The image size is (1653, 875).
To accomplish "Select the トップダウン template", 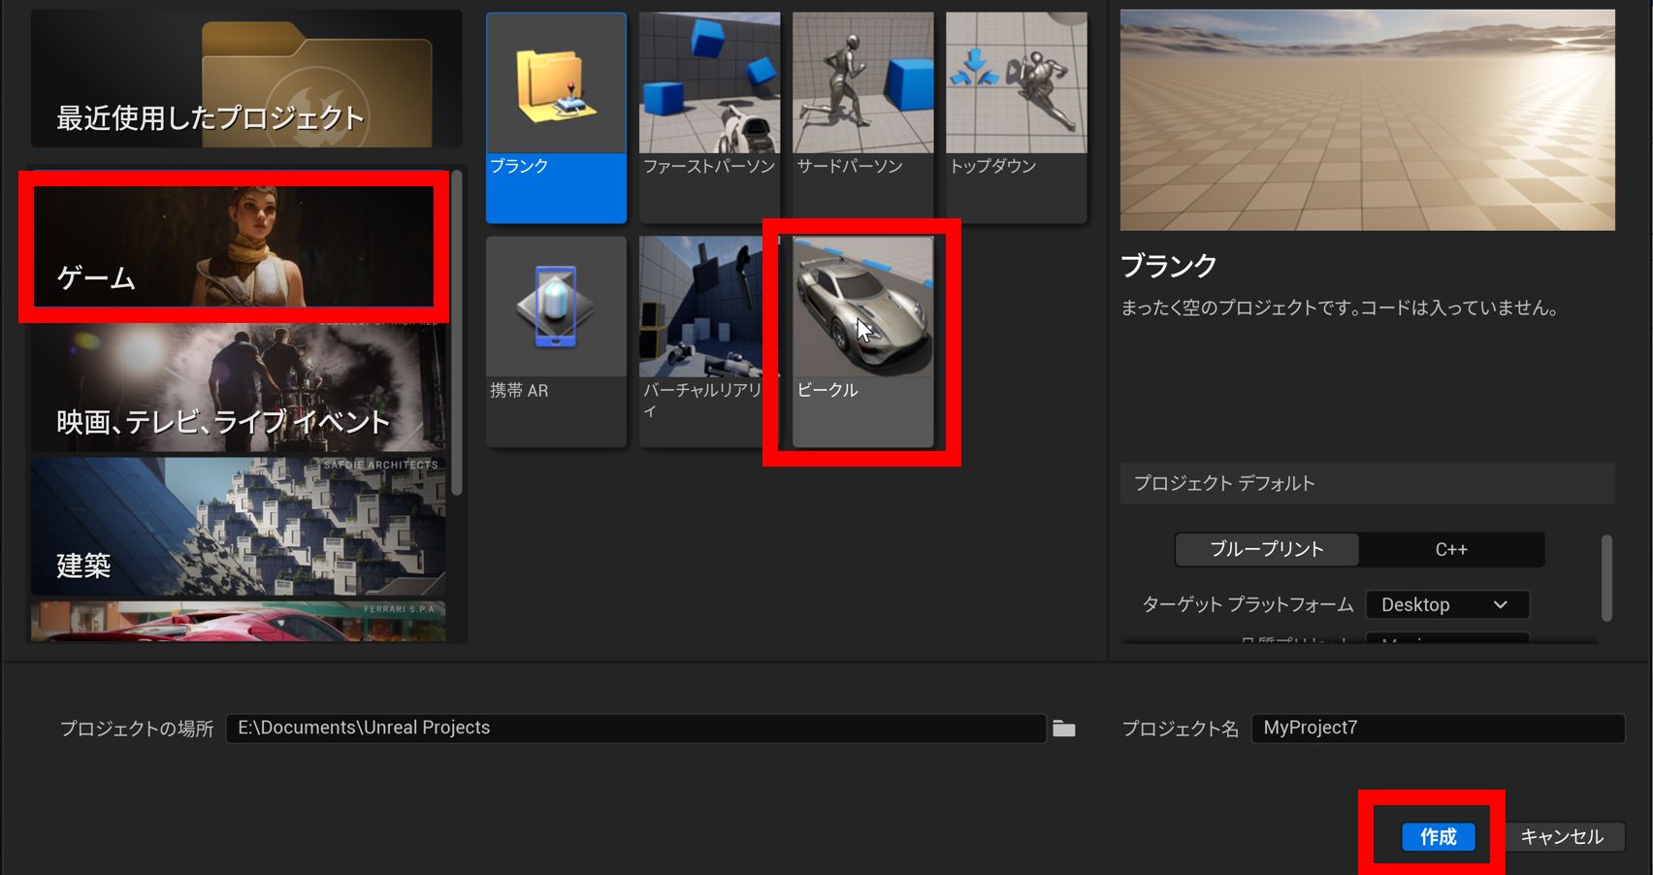I will pyautogui.click(x=1016, y=117).
